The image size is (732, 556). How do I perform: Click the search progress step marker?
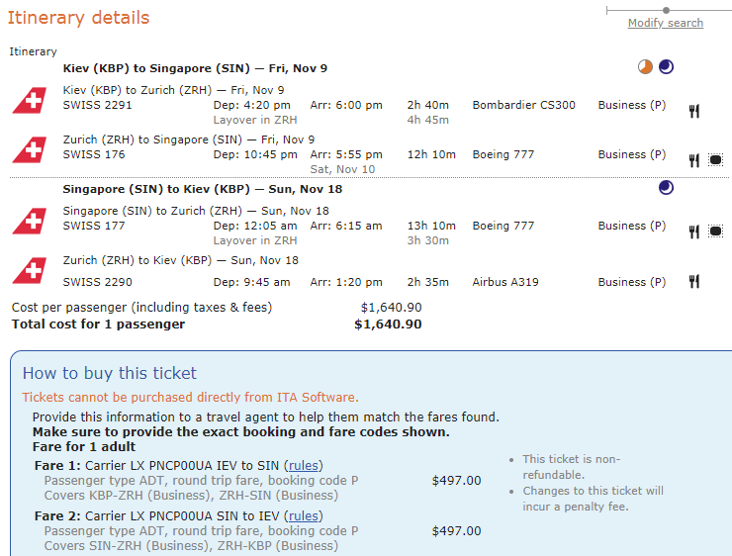(666, 10)
